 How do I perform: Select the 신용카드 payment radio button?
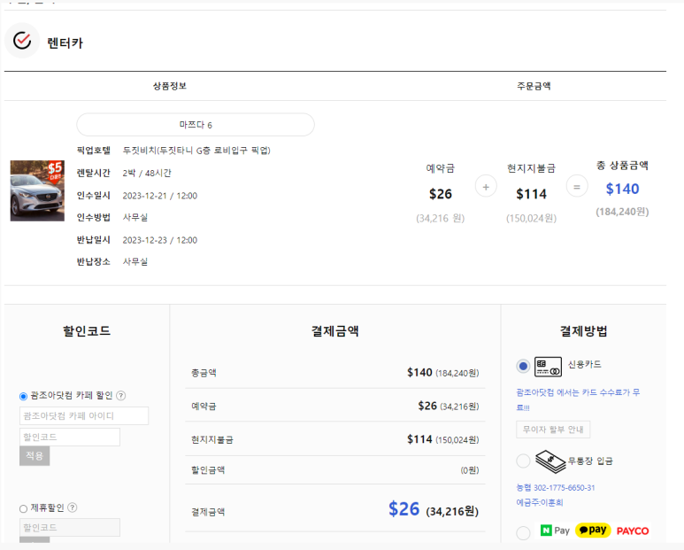tap(523, 366)
